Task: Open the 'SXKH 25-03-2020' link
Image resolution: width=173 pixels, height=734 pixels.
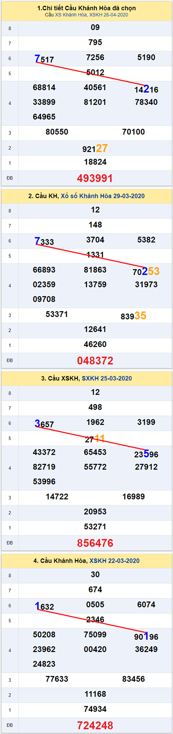Action: (107, 378)
